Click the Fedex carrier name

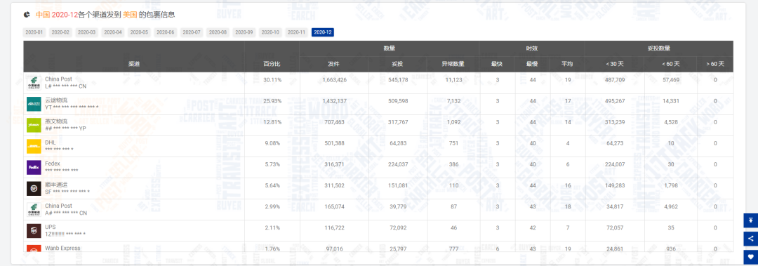(x=53, y=164)
